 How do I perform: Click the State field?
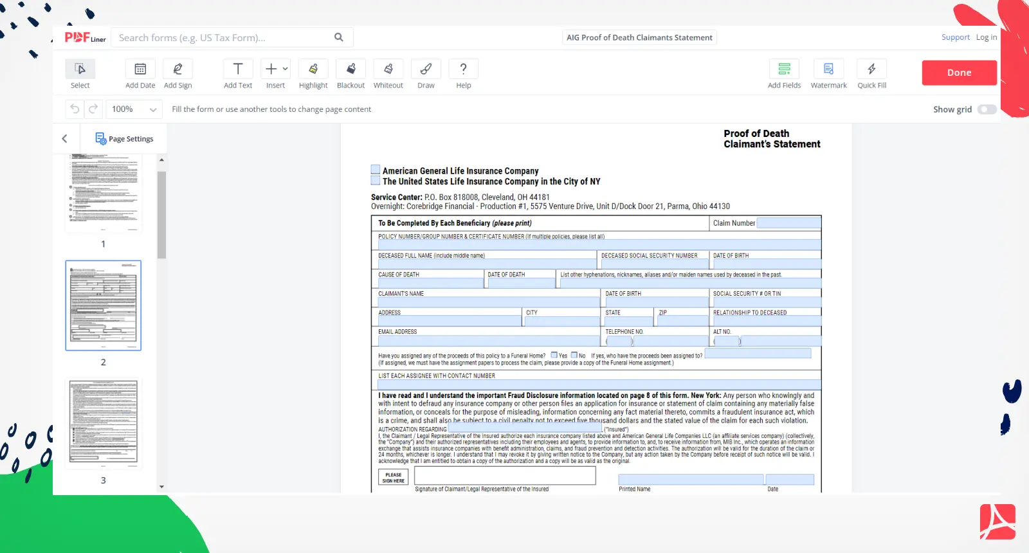coord(628,321)
